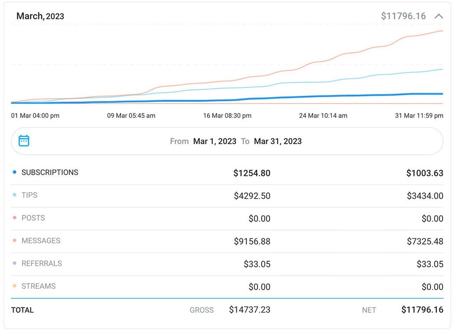Screen dimensions: 461x333
Task: Click the subscriptions net value $1003.63
Action: pos(425,173)
